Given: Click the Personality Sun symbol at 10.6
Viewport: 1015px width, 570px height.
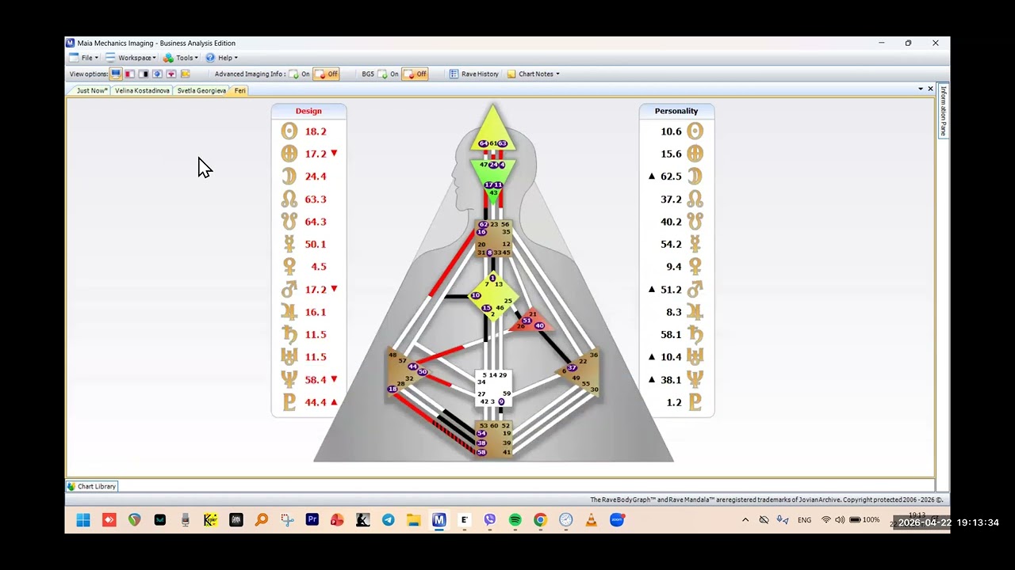Looking at the screenshot, I should pos(695,131).
